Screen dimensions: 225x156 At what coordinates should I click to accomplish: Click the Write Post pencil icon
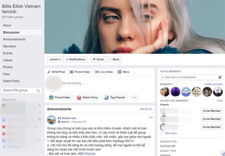(x=49, y=72)
